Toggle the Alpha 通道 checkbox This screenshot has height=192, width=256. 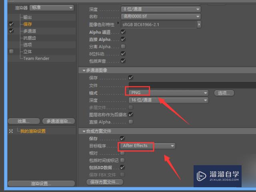click(x=123, y=32)
